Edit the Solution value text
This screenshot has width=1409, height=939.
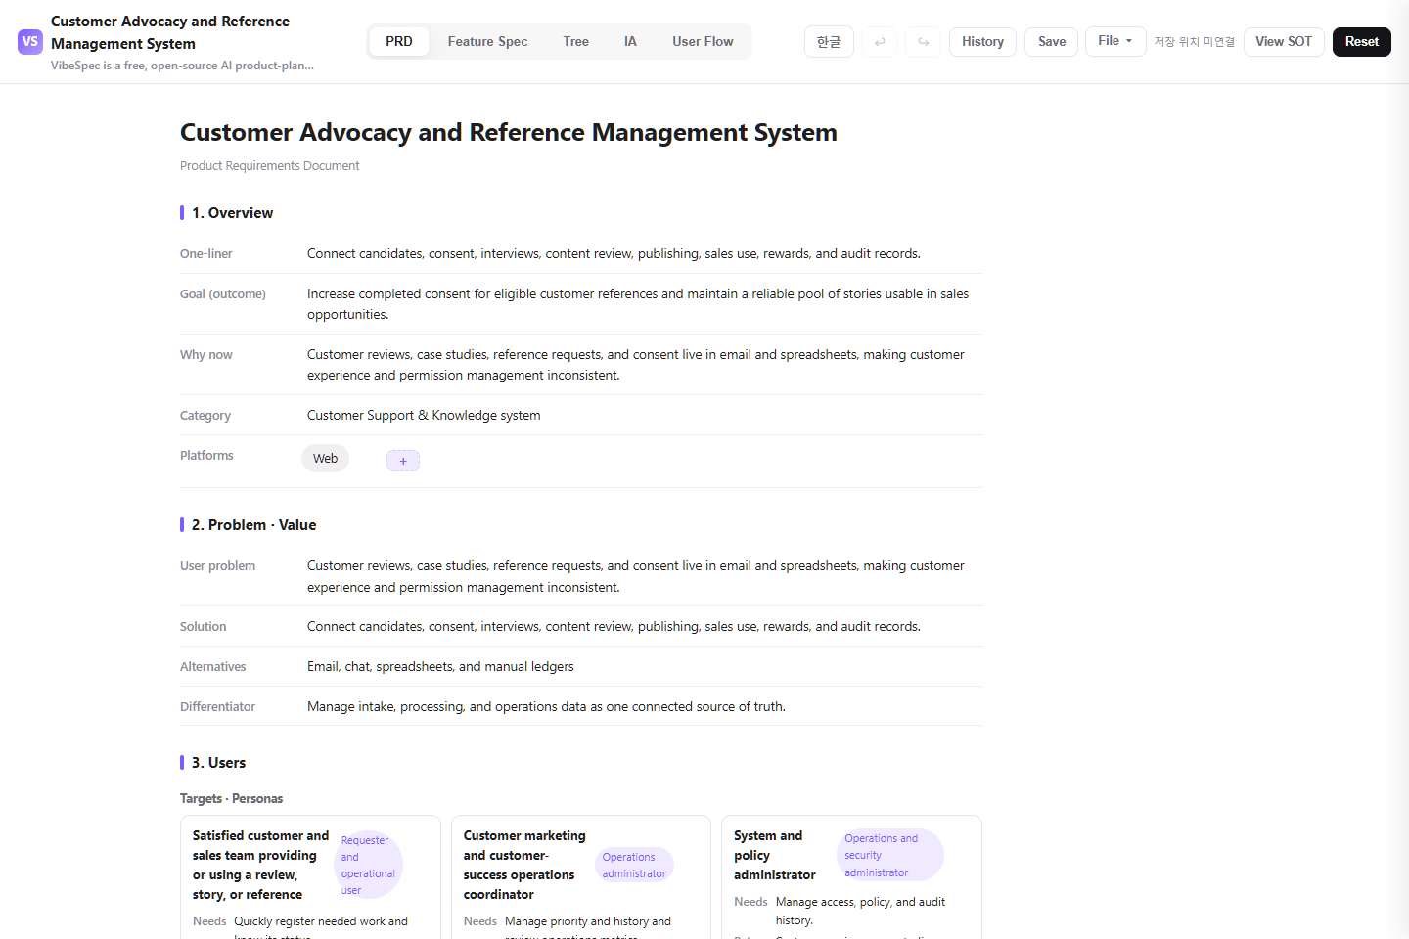[614, 627]
